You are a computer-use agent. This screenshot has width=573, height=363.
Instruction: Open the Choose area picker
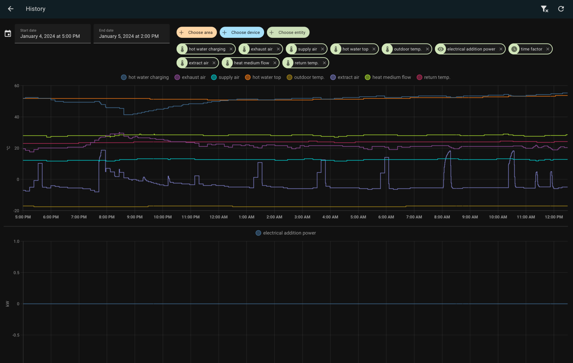tap(196, 32)
